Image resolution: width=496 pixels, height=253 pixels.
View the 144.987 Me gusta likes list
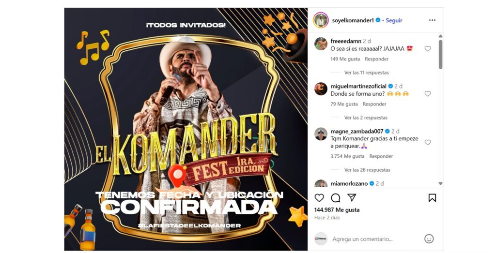(x=337, y=210)
